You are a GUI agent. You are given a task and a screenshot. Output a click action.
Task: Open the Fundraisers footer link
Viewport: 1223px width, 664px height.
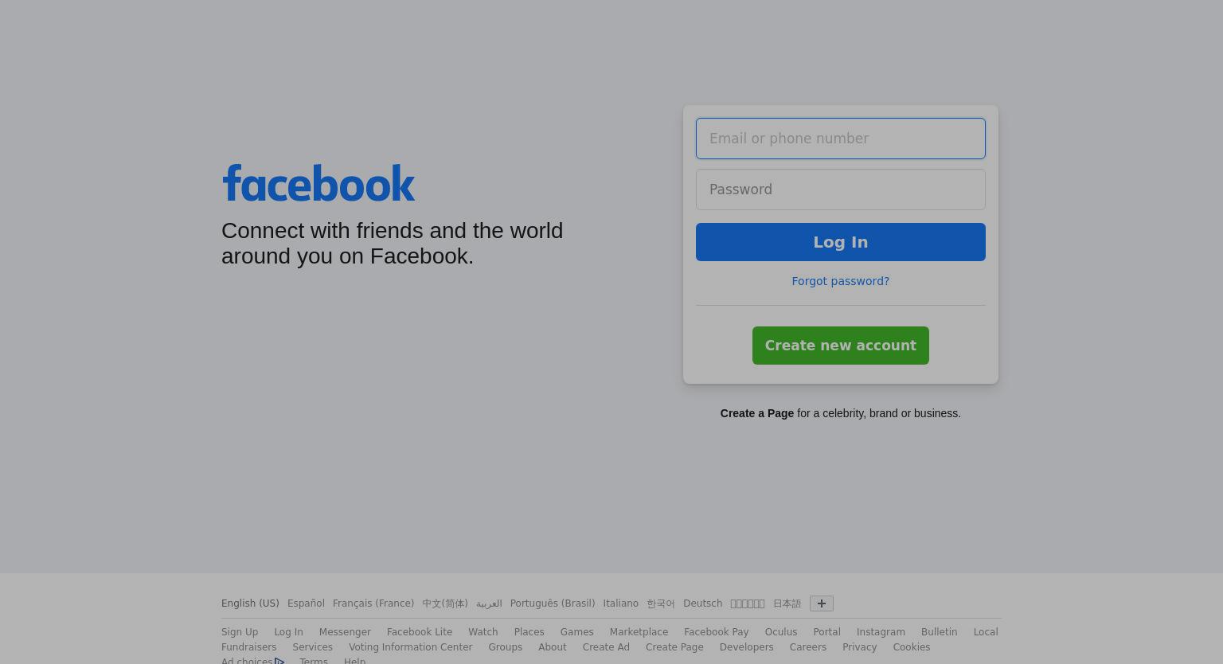pyautogui.click(x=249, y=647)
